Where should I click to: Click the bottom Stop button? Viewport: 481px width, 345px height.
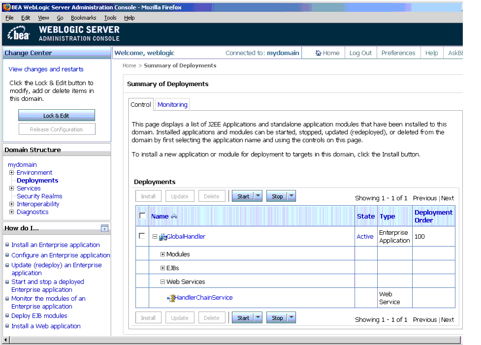point(277,317)
